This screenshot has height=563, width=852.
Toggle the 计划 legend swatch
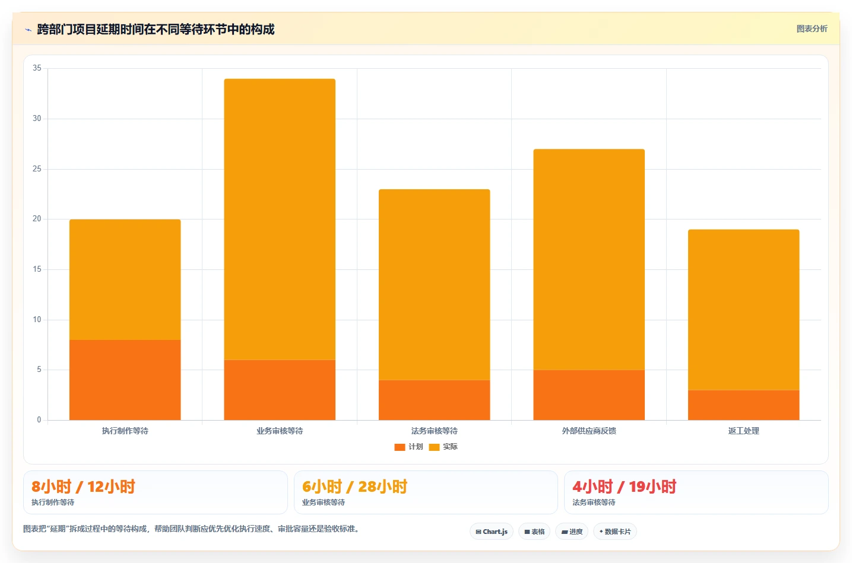click(400, 447)
